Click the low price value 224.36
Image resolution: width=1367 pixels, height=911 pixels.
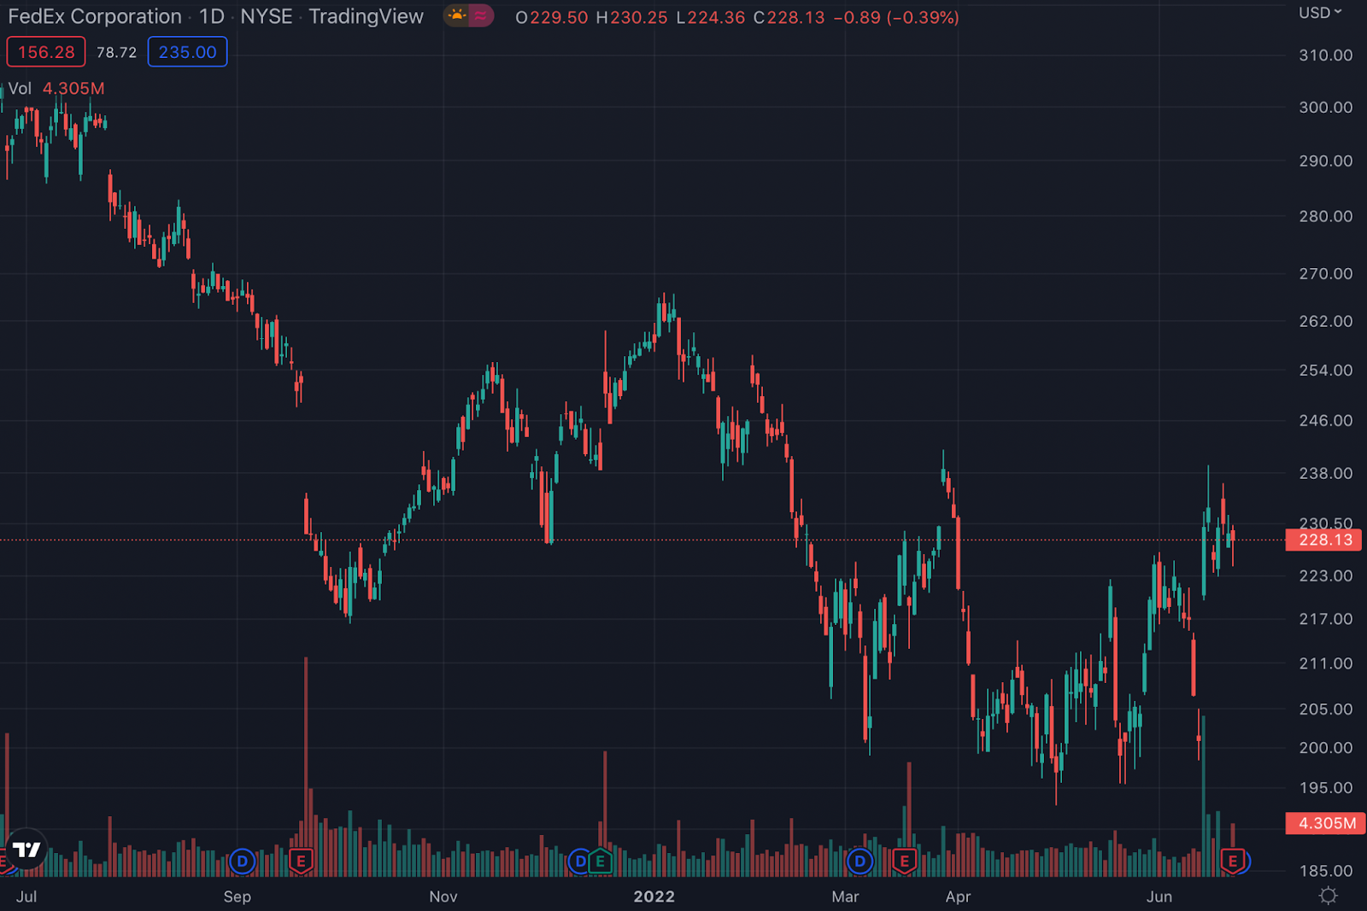click(x=716, y=17)
